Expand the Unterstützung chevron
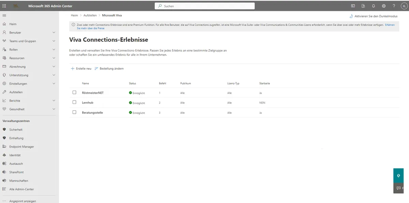The image size is (409, 203). (54, 75)
